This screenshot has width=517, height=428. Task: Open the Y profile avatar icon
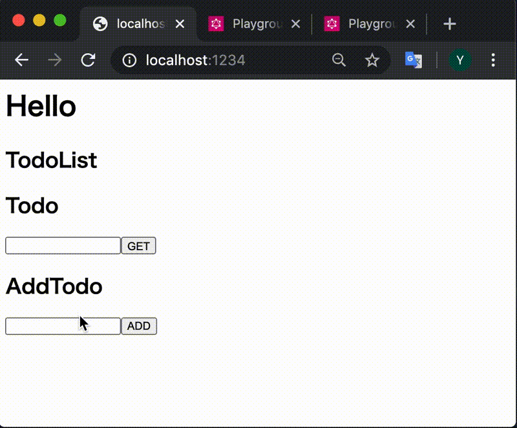[459, 59]
